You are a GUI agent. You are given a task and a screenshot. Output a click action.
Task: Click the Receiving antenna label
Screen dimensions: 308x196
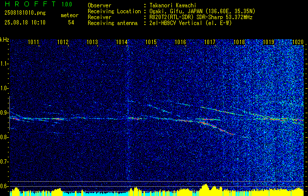113,23
